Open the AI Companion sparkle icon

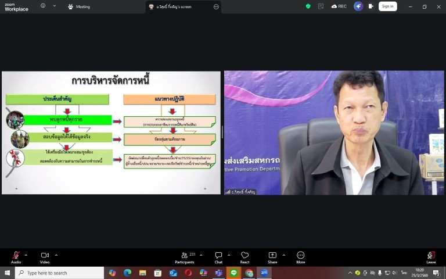[358, 6]
